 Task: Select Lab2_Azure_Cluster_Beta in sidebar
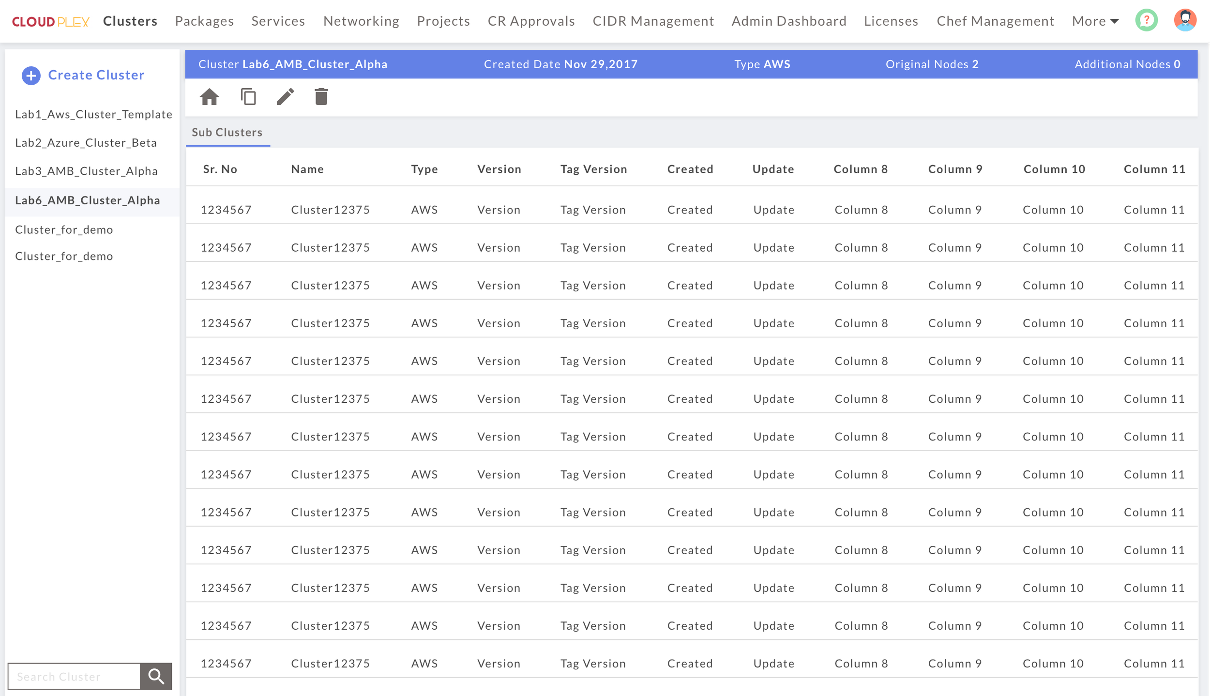tap(86, 143)
